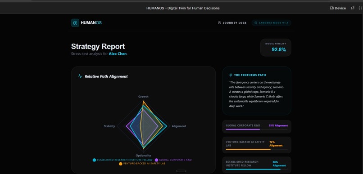Click the pill-shaped handle at the bottom of the chart card
Image resolution: width=363 pixels, height=174 pixels.
pyautogui.click(x=181, y=171)
